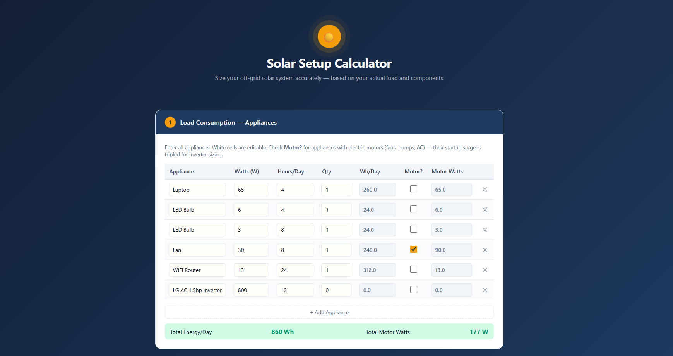
Task: Remove the Laptop appliance row
Action: pyautogui.click(x=485, y=190)
